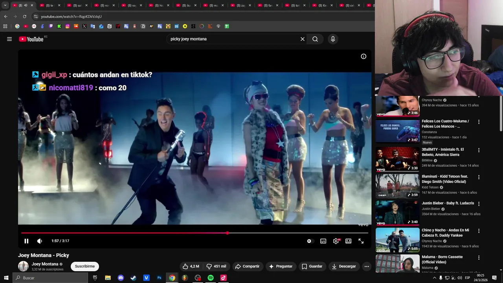Save the video with Guardar

312,266
